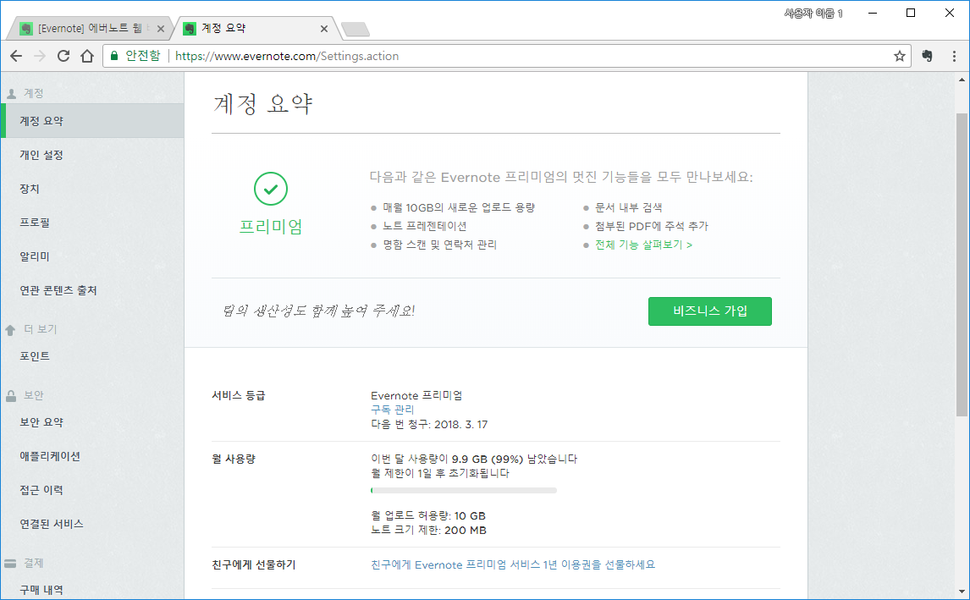Click the 더 보기 up-arrow icon

10,330
